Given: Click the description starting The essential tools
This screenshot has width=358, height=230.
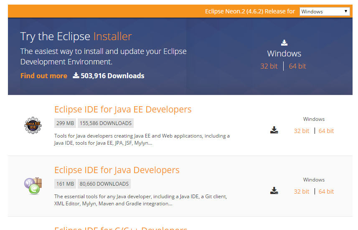Looking at the screenshot, I should [x=141, y=200].
